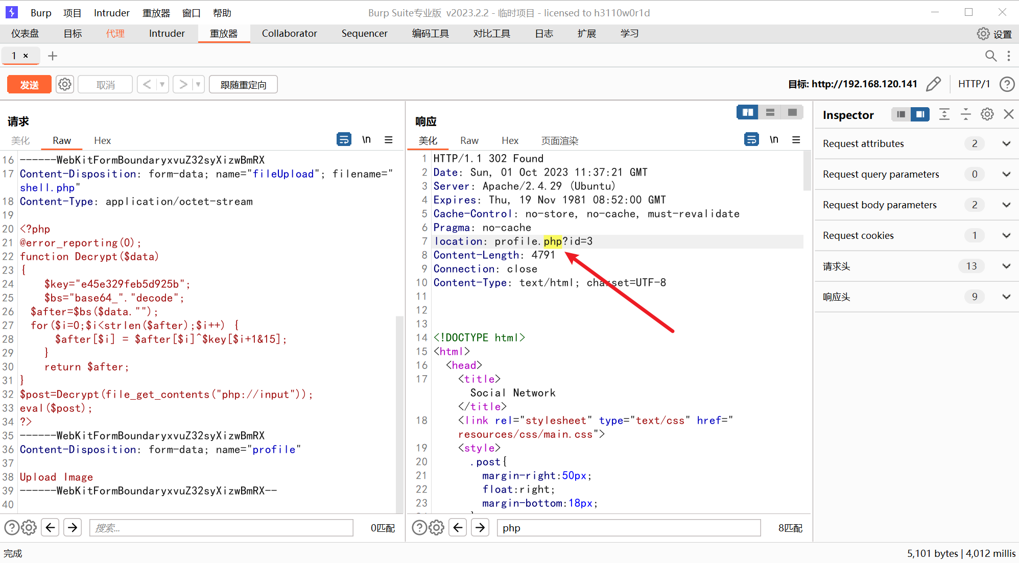1019x563 pixels.
Task: Dock the Inspector panel on the right side
Action: click(920, 114)
